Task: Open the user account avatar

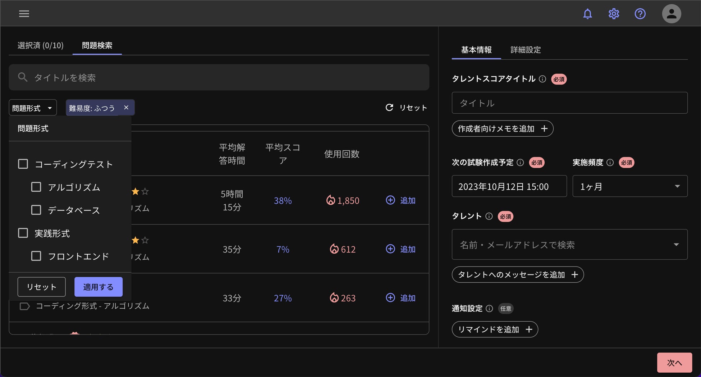Action: point(671,14)
